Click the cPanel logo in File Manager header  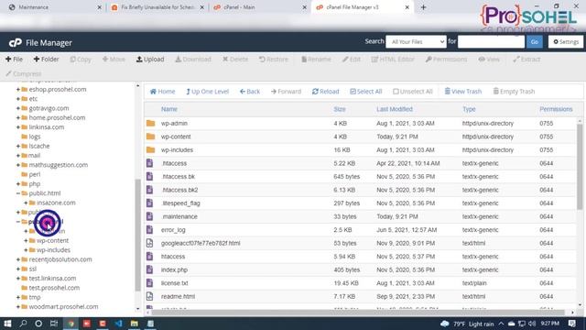coord(16,43)
